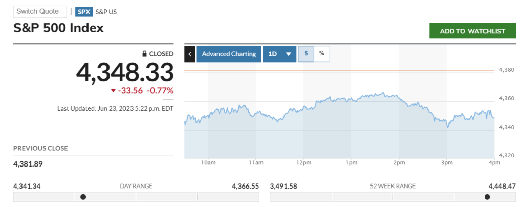The height and width of the screenshot is (207, 524).
Task: Click the -0.77% percent change
Action: 160,91
